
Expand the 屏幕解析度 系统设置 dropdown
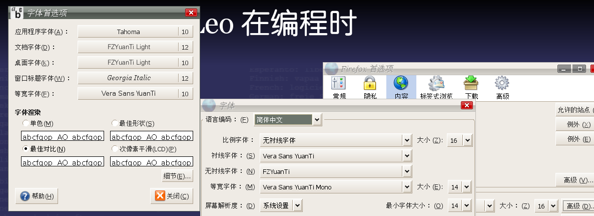click(x=297, y=205)
